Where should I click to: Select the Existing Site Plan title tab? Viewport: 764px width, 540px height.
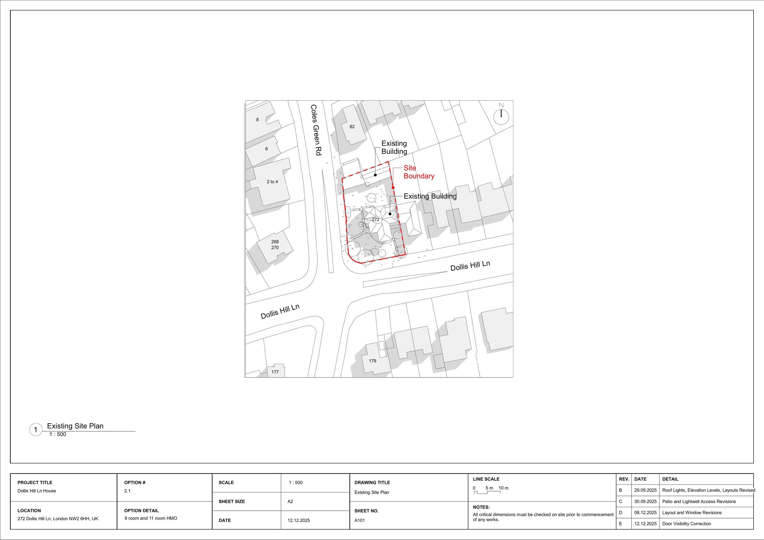pos(75,426)
